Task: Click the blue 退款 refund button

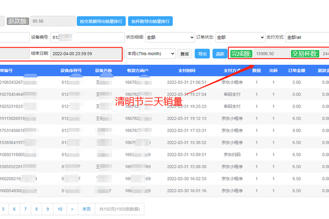Action: (x=219, y=54)
